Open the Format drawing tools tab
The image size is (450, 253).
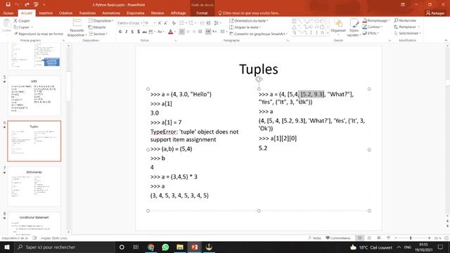202,13
